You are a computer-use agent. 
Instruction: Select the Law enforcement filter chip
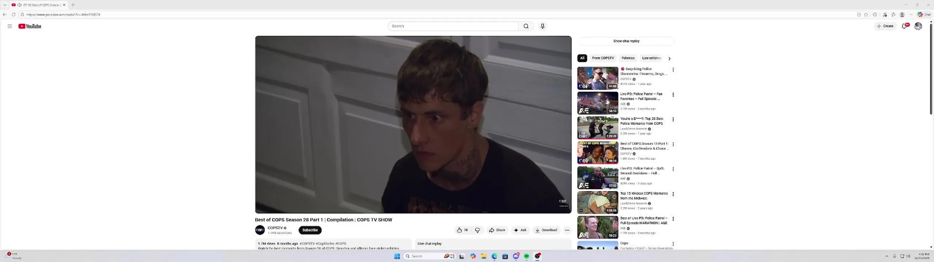[651, 58]
